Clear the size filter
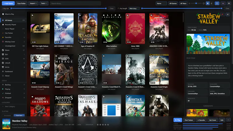Viewport: 233px width, 131px height. pos(112,8)
